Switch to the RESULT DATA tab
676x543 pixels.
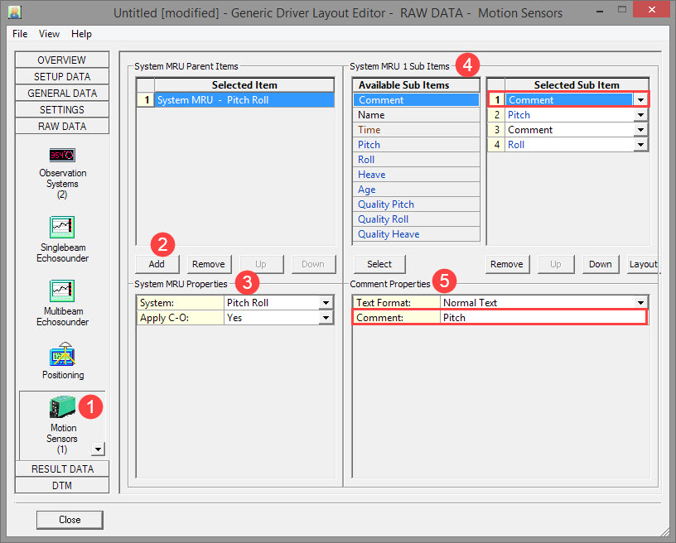click(x=62, y=469)
